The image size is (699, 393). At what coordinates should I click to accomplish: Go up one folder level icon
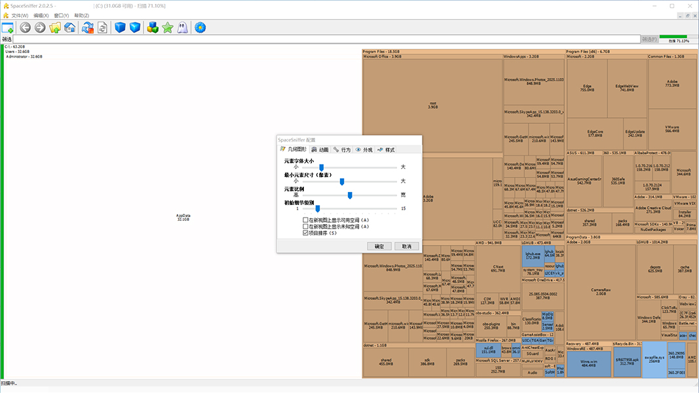[x=55, y=28]
